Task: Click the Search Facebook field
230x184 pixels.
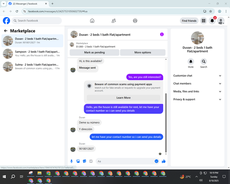Action: [37, 21]
